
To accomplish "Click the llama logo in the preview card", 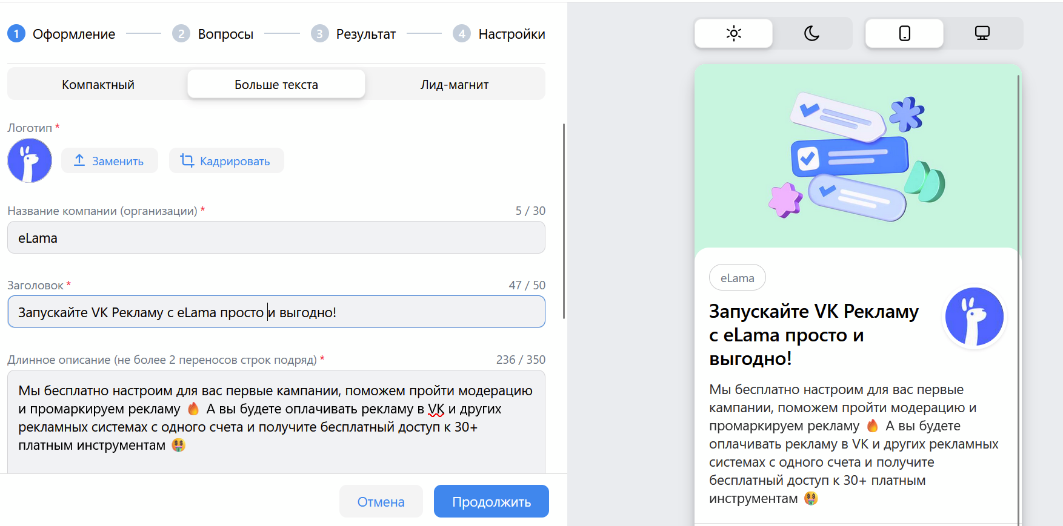I will [975, 317].
